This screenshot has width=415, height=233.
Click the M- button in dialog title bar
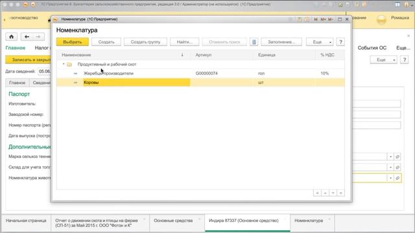(x=331, y=19)
